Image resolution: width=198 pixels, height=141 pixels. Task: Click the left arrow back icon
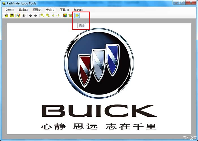pos(31,16)
